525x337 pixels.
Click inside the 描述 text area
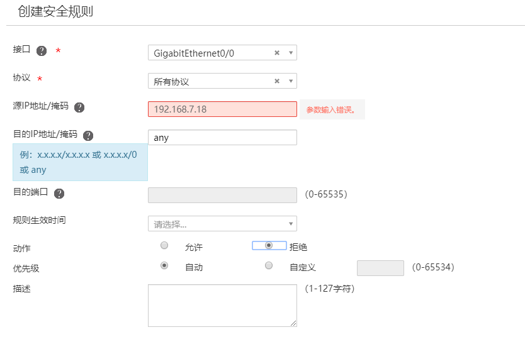click(x=222, y=305)
